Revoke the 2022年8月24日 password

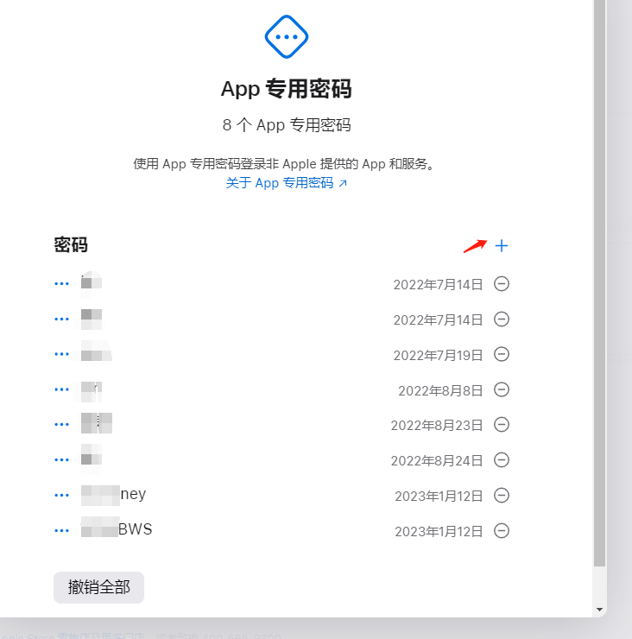502,460
